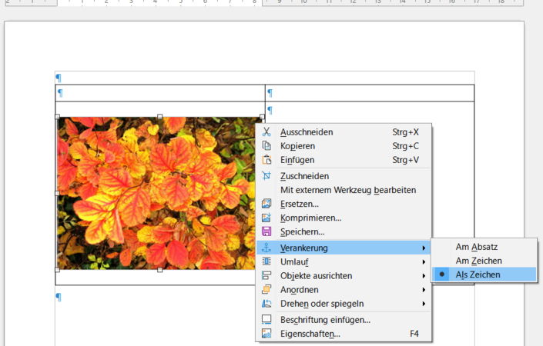Image resolution: width=543 pixels, height=346 pixels.
Task: Open Eigenschaften... of the image
Action: click(x=344, y=334)
